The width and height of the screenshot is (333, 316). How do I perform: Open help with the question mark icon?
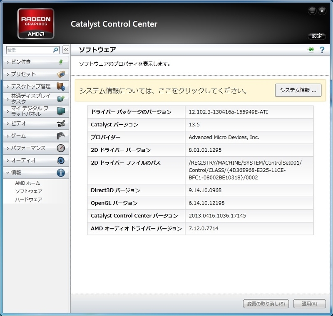point(322,50)
